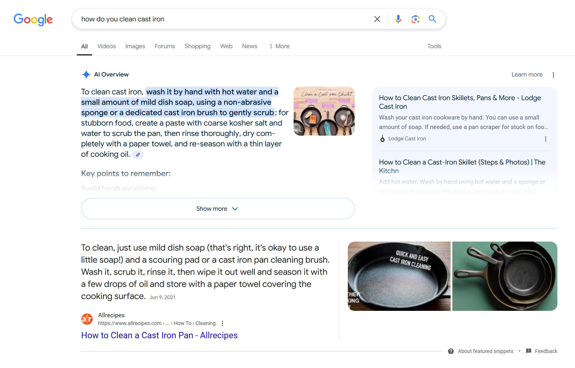Open the More search categories menu
The width and height of the screenshot is (575, 368).
[279, 46]
